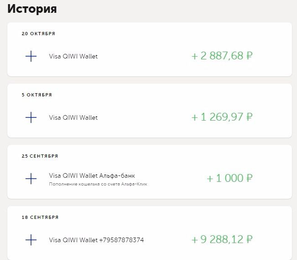Click the plus icon for 5 October transaction
Viewport: 297px width, 260px height.
(x=31, y=117)
